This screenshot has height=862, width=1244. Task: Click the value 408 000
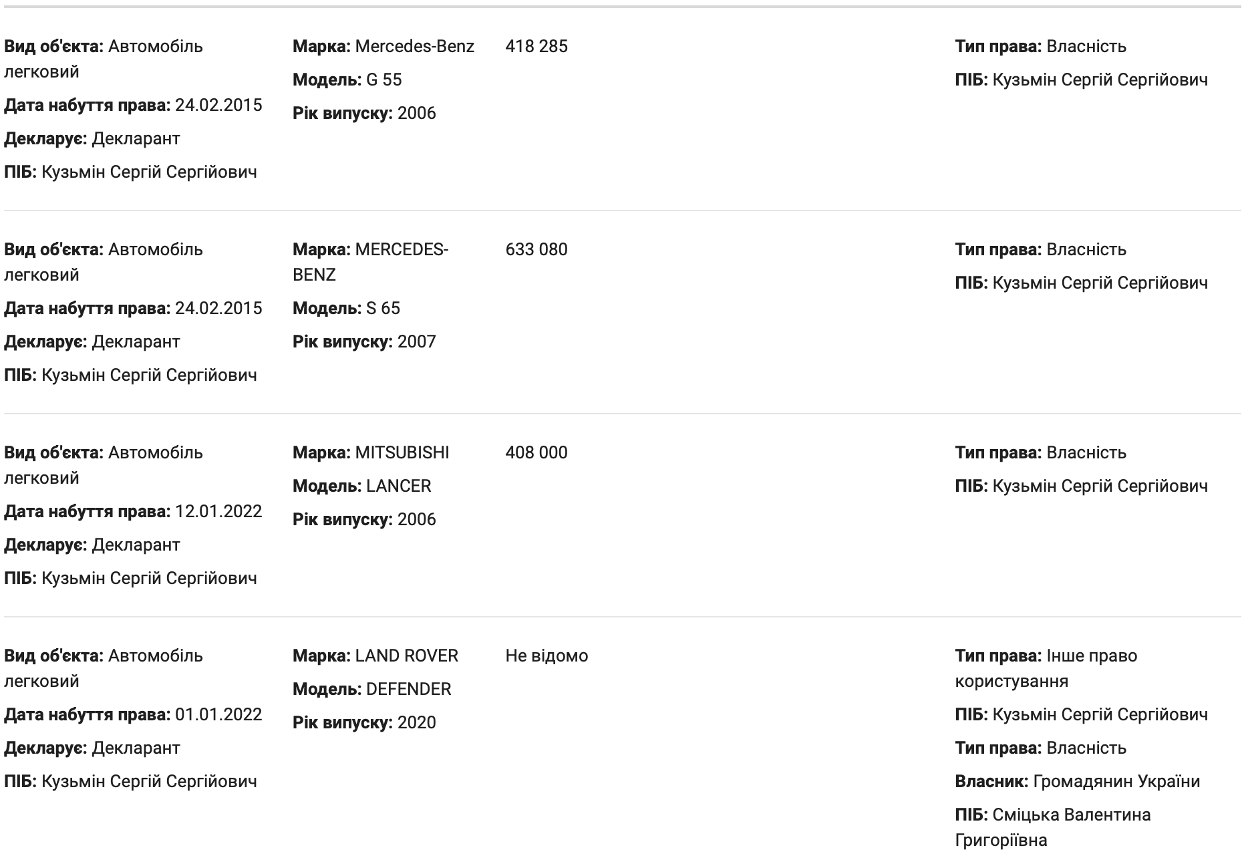536,452
